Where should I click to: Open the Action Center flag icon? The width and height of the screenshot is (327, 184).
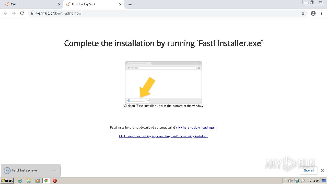coord(303,181)
